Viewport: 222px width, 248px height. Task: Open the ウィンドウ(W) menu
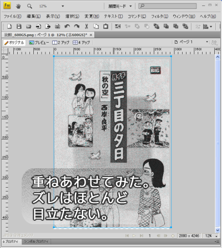click(x=184, y=17)
